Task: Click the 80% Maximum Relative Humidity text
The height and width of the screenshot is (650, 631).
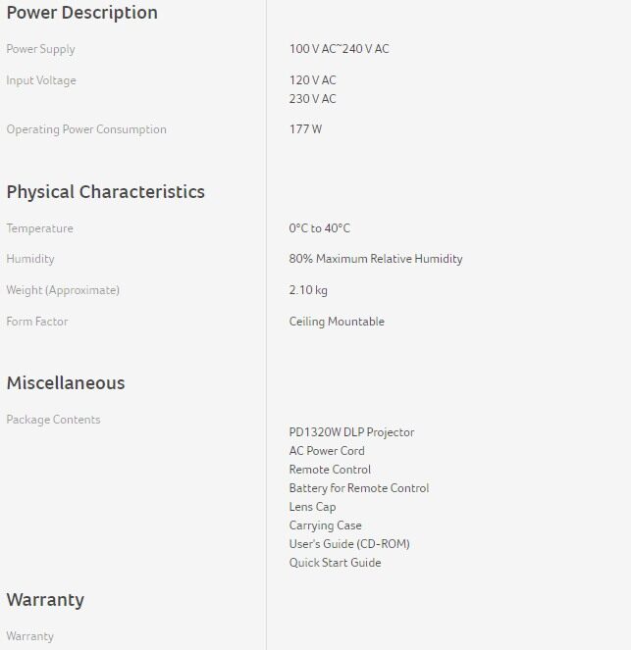Action: pyautogui.click(x=375, y=259)
